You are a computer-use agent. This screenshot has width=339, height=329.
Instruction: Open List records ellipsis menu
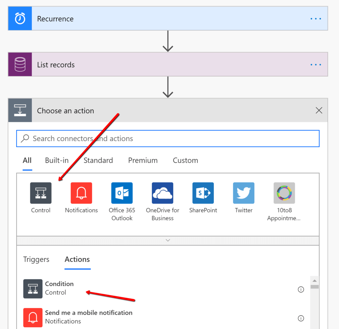point(315,65)
